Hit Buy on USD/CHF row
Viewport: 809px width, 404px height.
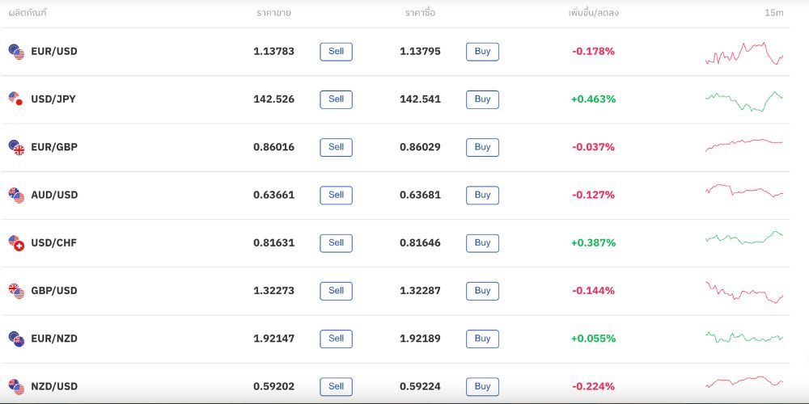(x=482, y=242)
